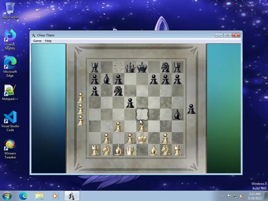Screen dimensions: 268x201
Task: Select the black pawn on d5
Action: pyautogui.click(x=130, y=103)
